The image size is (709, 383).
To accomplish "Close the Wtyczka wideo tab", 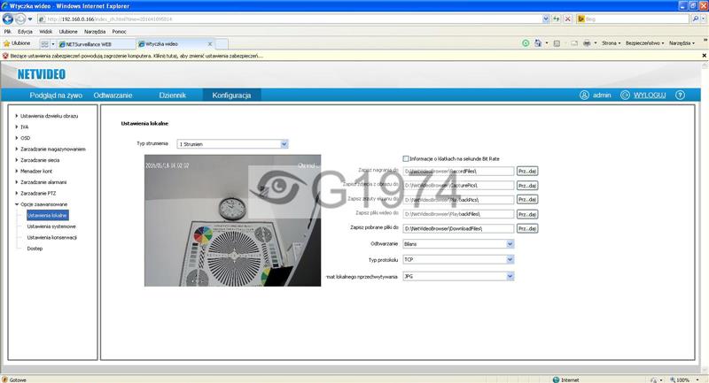I will 210,43.
